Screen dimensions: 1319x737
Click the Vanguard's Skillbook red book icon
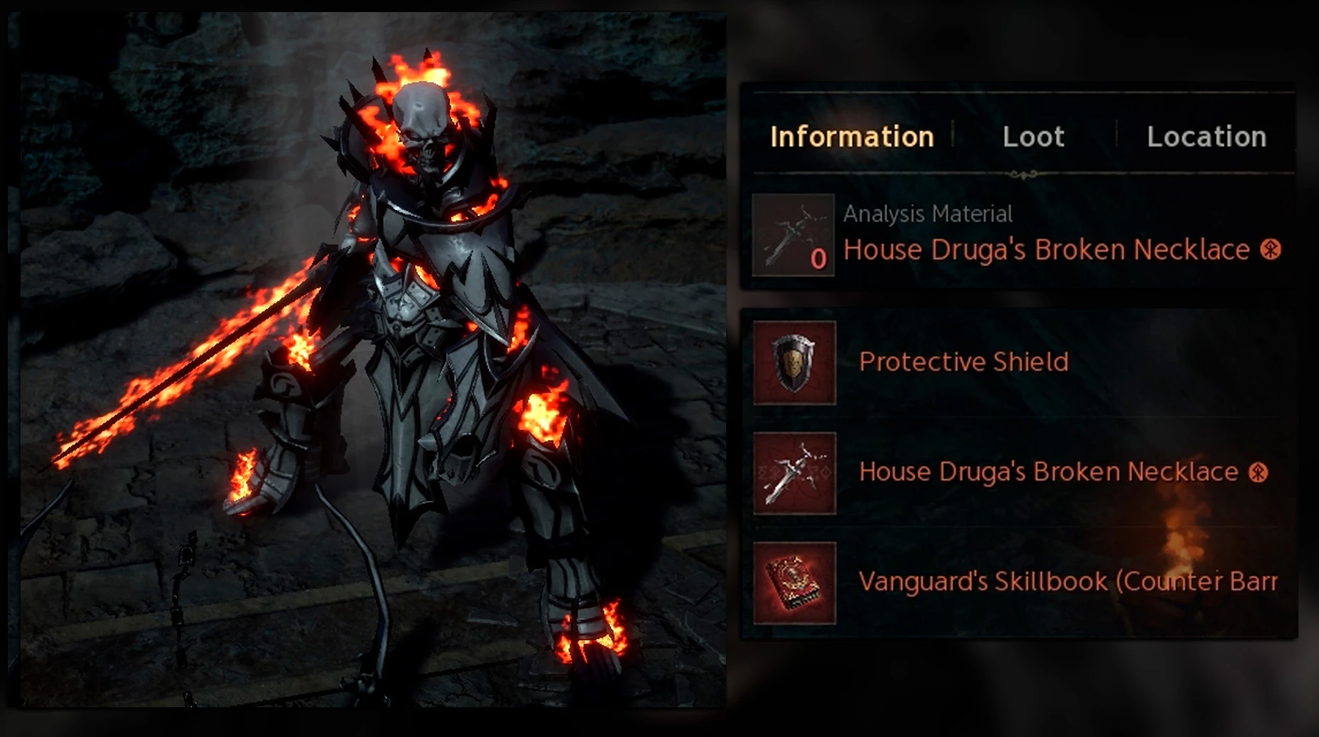pos(794,583)
